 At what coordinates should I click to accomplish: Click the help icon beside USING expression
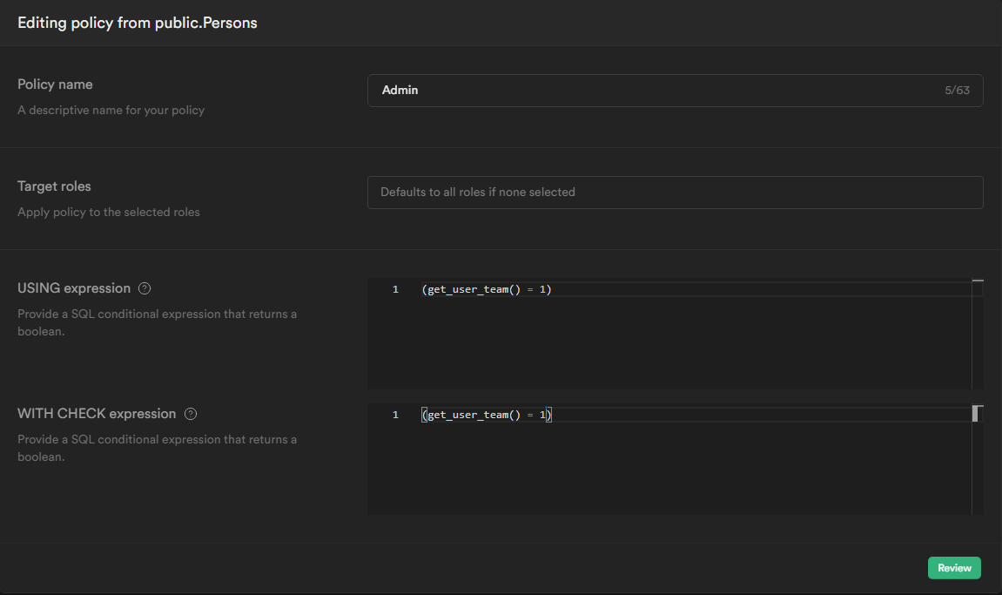coord(145,288)
